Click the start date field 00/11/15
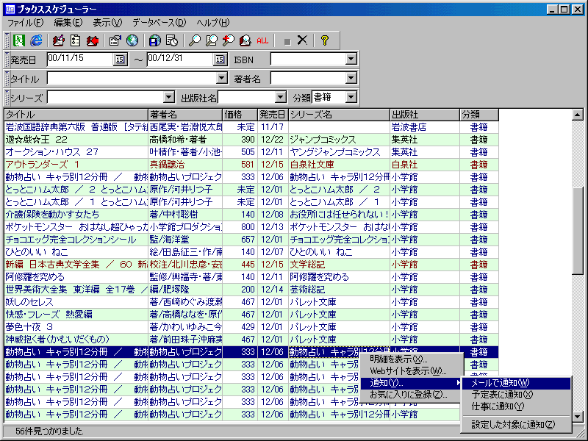Viewport: 588px width, 441px height. point(80,60)
